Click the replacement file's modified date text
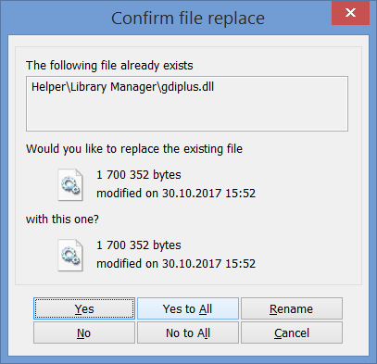377x364 pixels. 176,264
